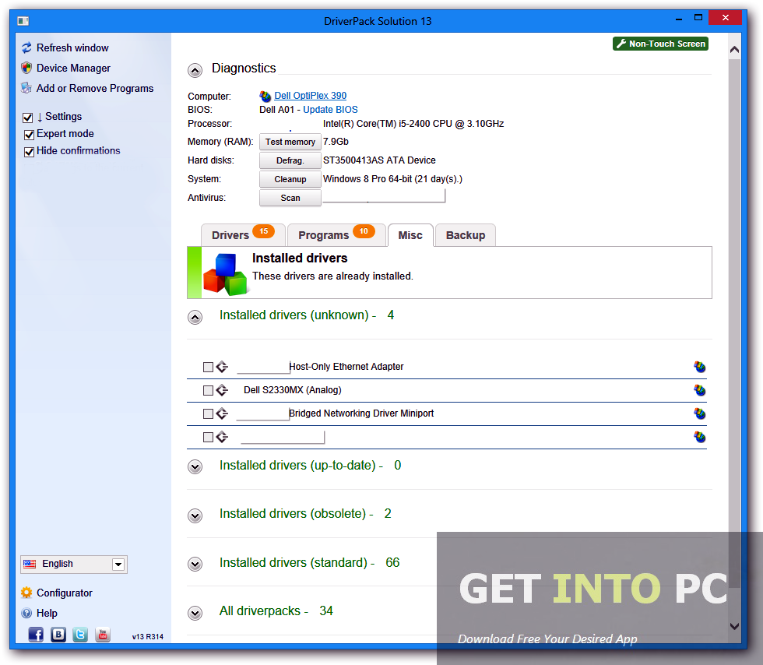
Task: Collapse Installed drivers (unknown) section
Action: [x=195, y=318]
